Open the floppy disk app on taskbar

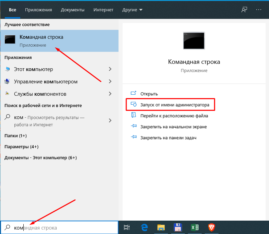[178, 227]
